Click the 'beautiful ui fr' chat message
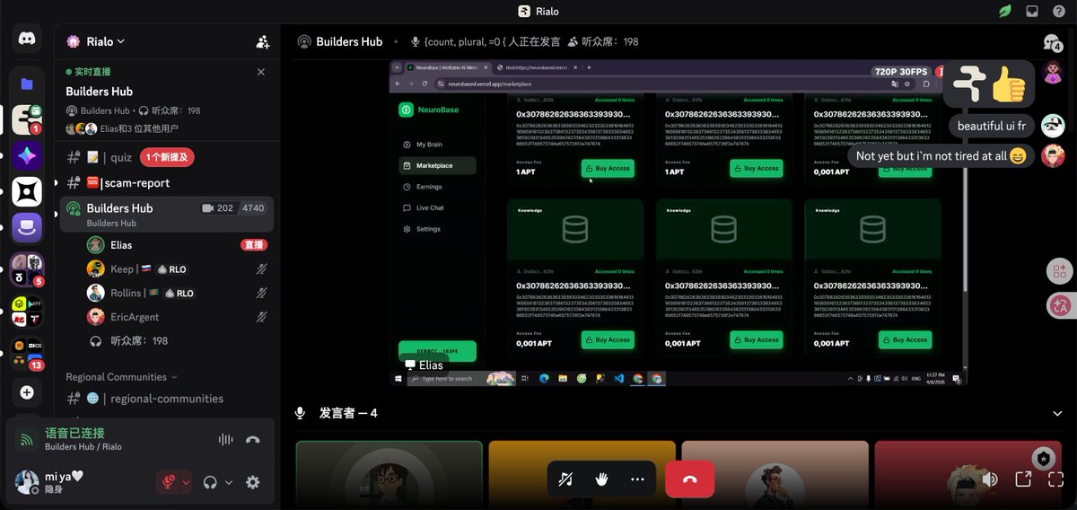The width and height of the screenshot is (1077, 510). 992,126
